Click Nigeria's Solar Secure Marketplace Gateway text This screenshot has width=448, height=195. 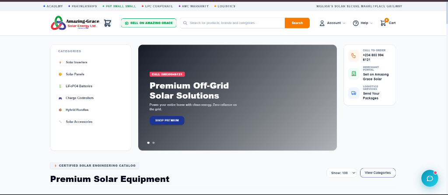[x=359, y=6]
